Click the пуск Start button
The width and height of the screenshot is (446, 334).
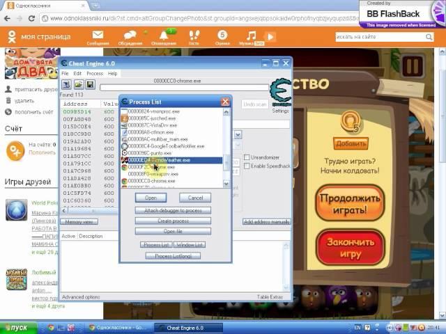(19, 328)
